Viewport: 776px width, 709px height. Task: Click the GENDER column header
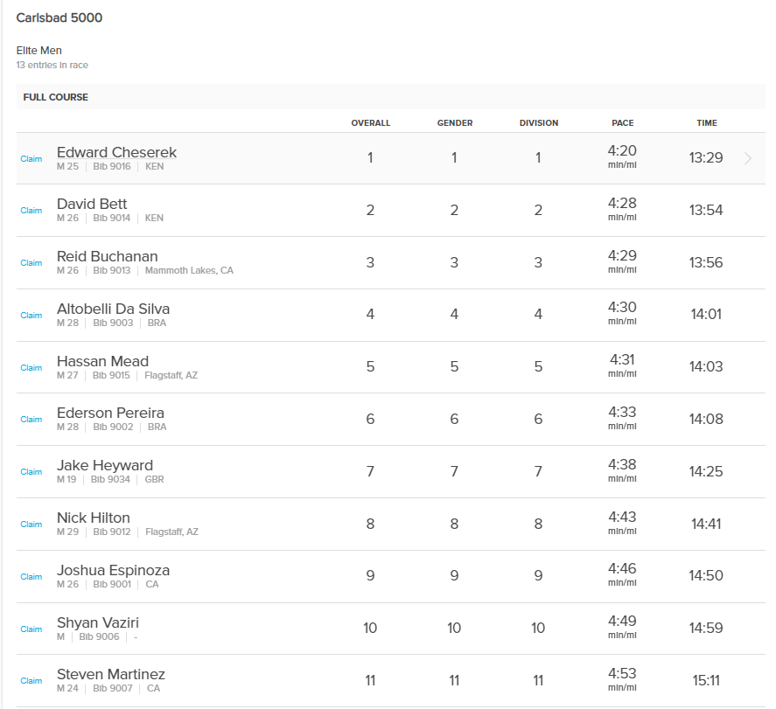(455, 123)
